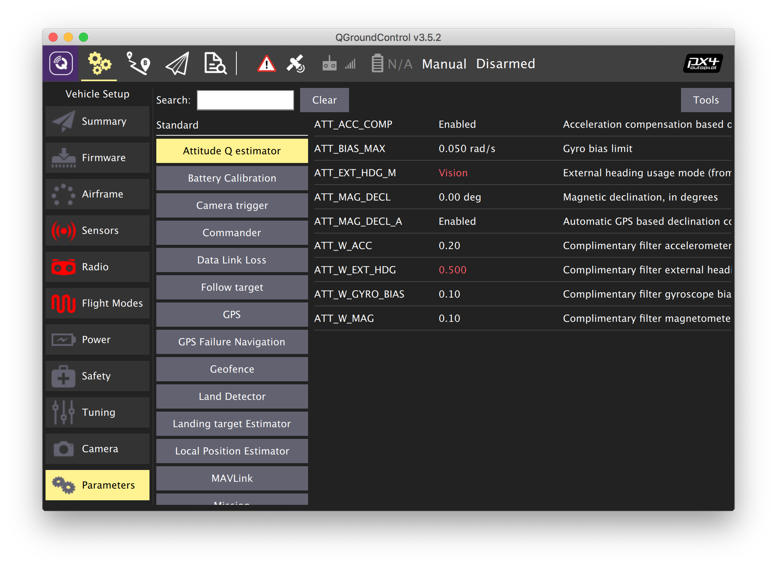777x567 pixels.
Task: Edit the ATT_W_MAG parameter row
Action: point(523,318)
